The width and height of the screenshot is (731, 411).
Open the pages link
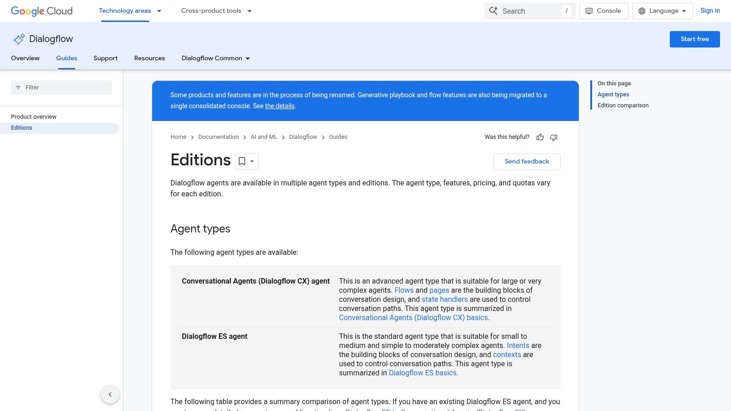(439, 290)
